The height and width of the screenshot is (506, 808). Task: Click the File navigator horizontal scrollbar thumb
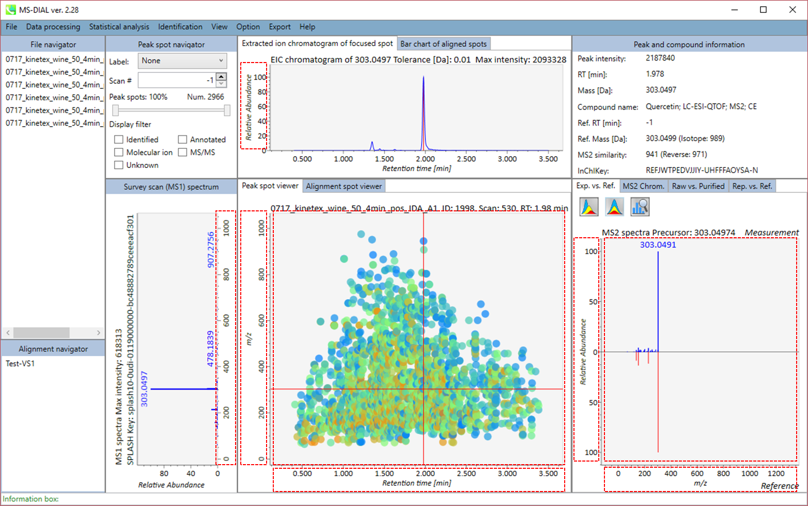pyautogui.click(x=41, y=332)
